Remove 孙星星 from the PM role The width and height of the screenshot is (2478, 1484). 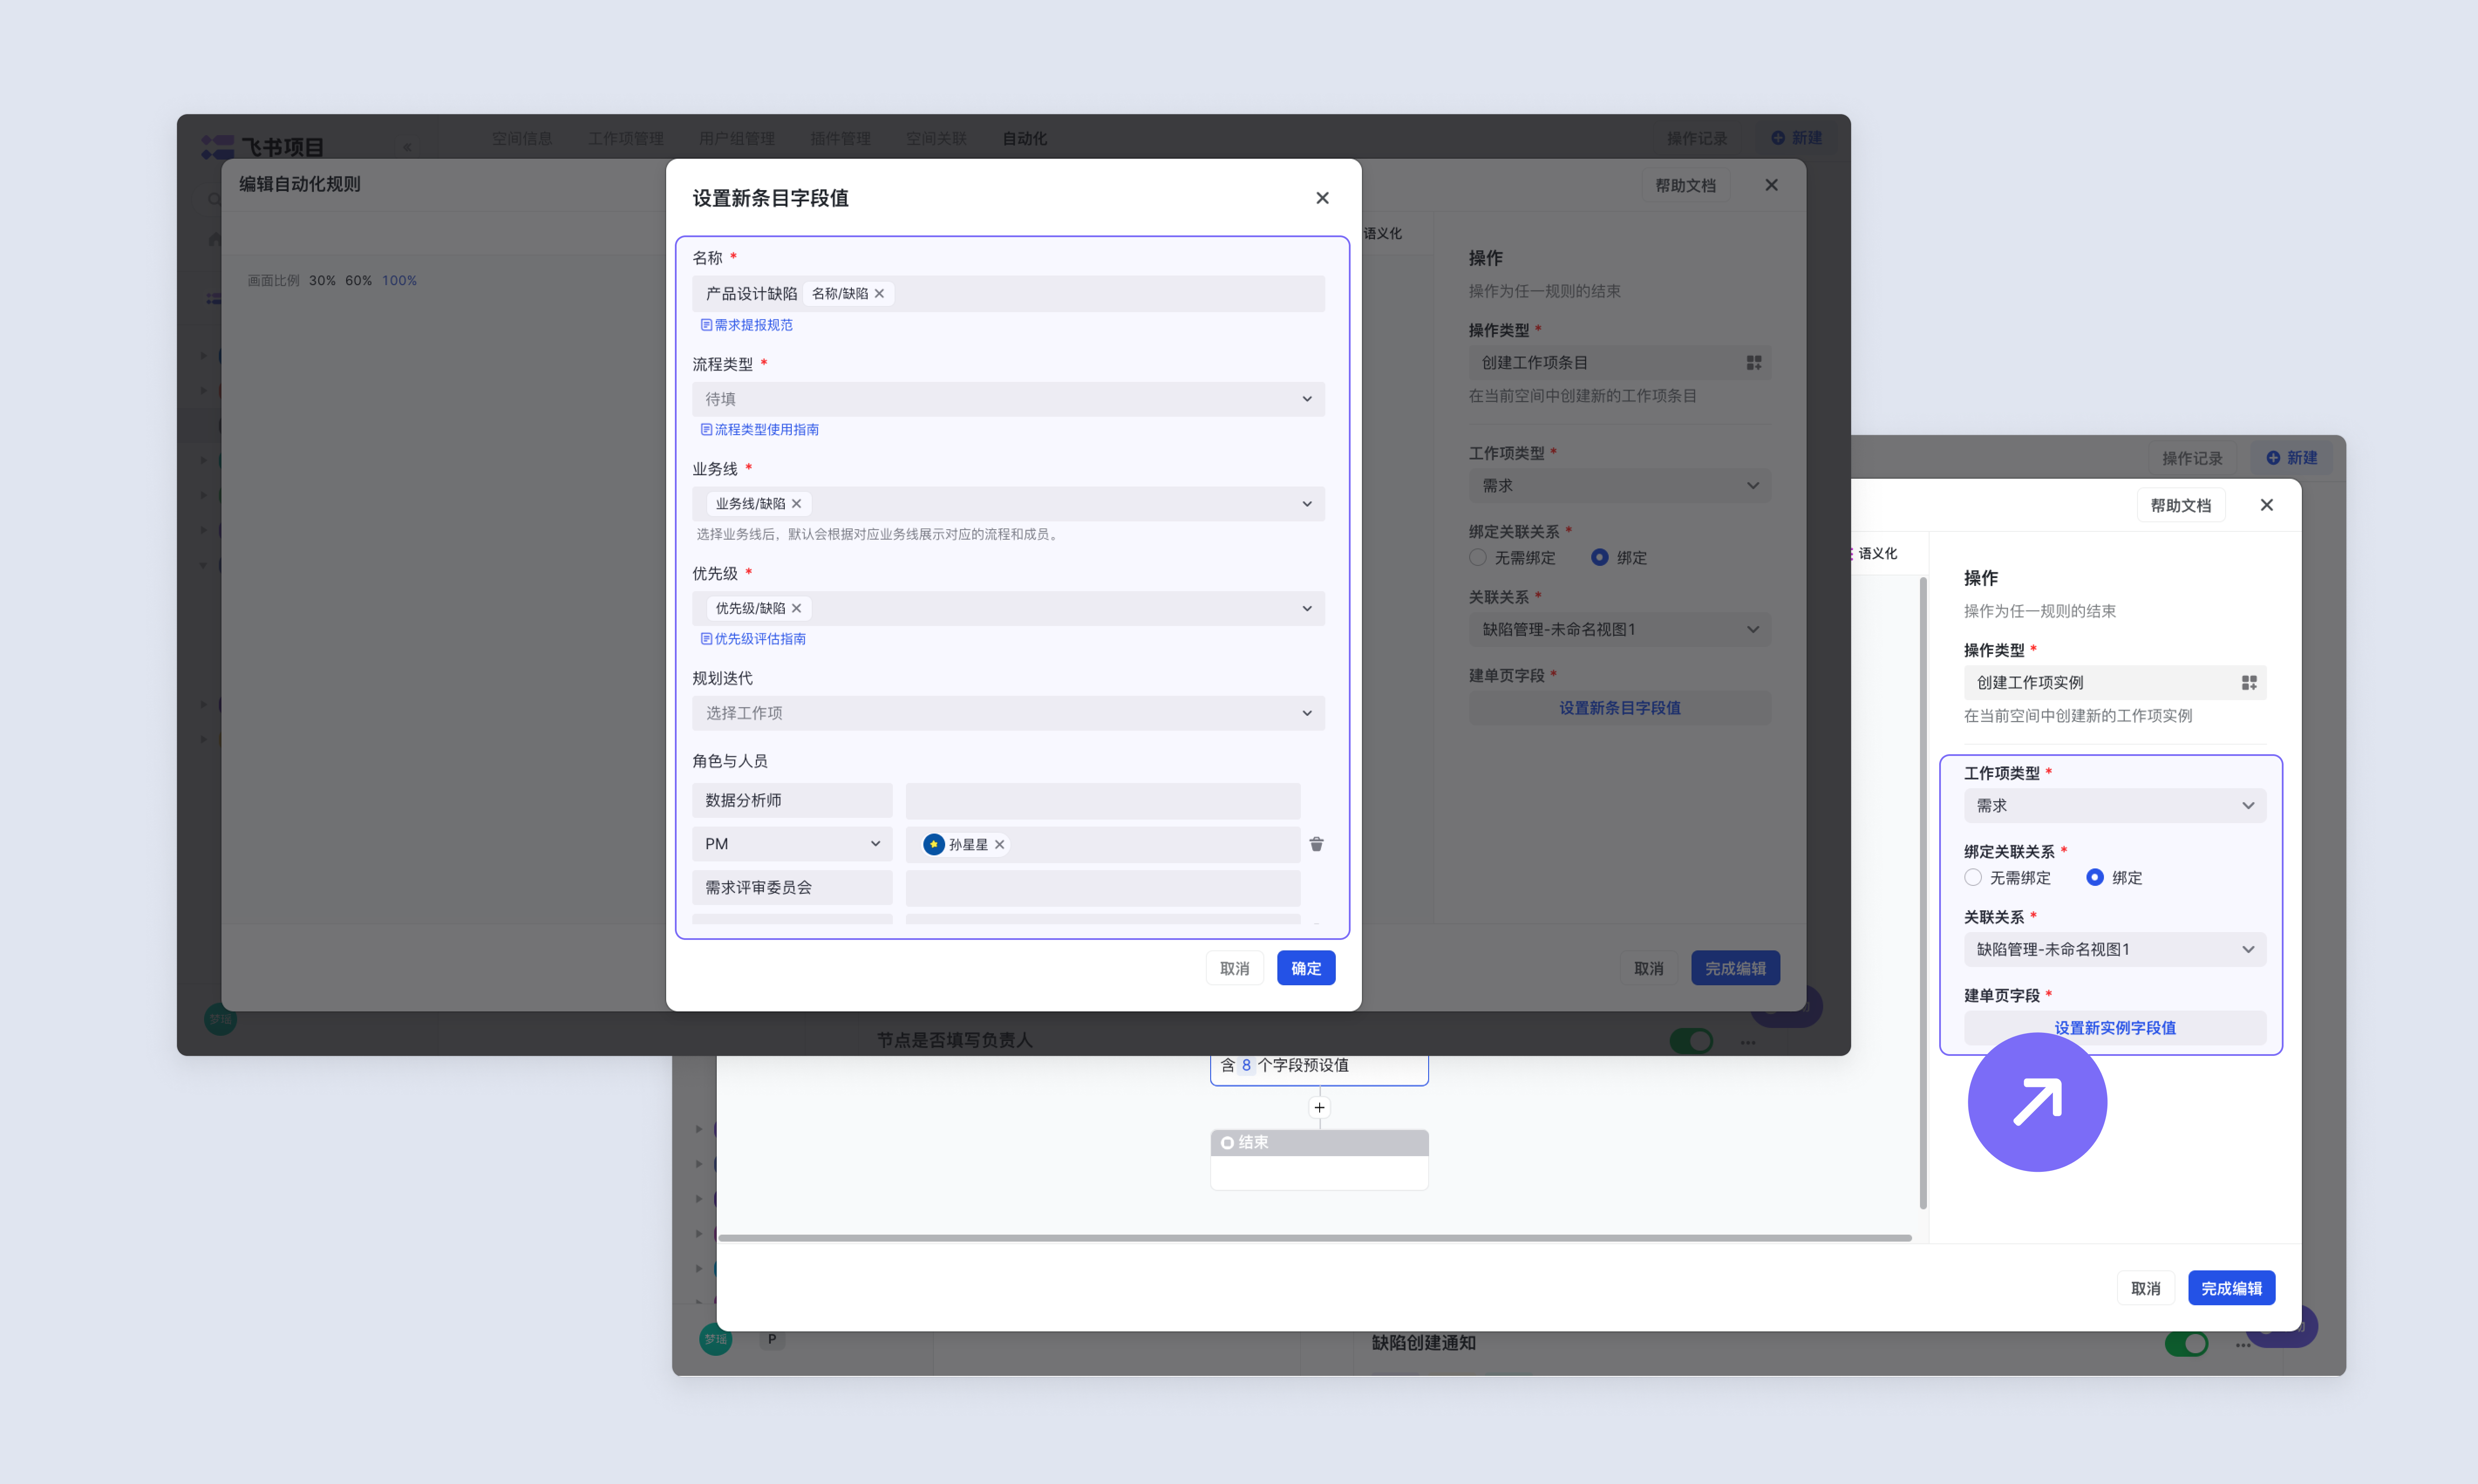click(999, 844)
